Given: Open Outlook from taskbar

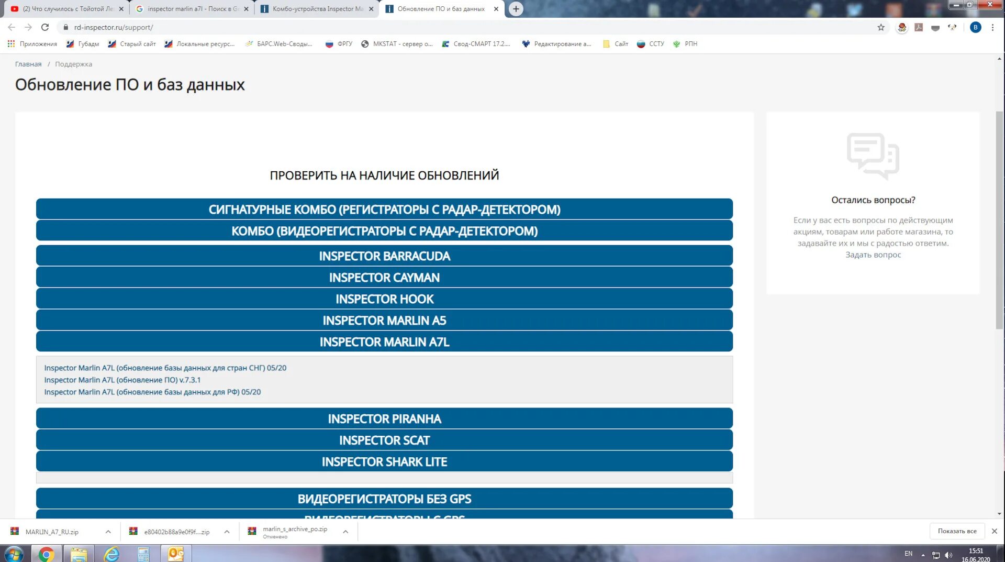Looking at the screenshot, I should [176, 554].
